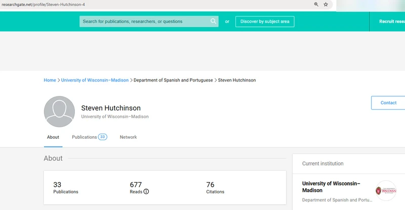Viewport: 405px width, 210px height.
Task: Click the Discover by subject area button
Action: pos(265,21)
